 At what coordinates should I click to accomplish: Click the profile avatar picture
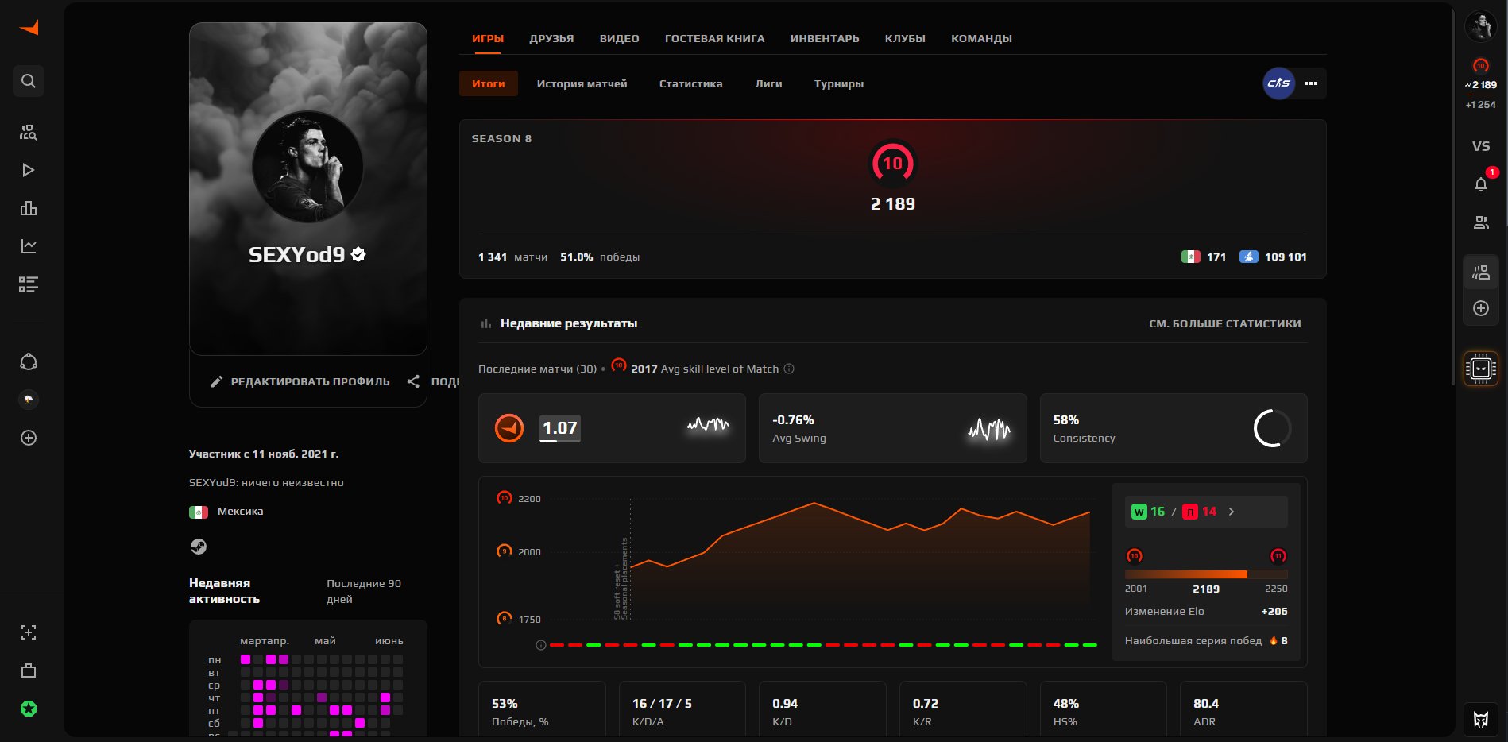pyautogui.click(x=307, y=167)
